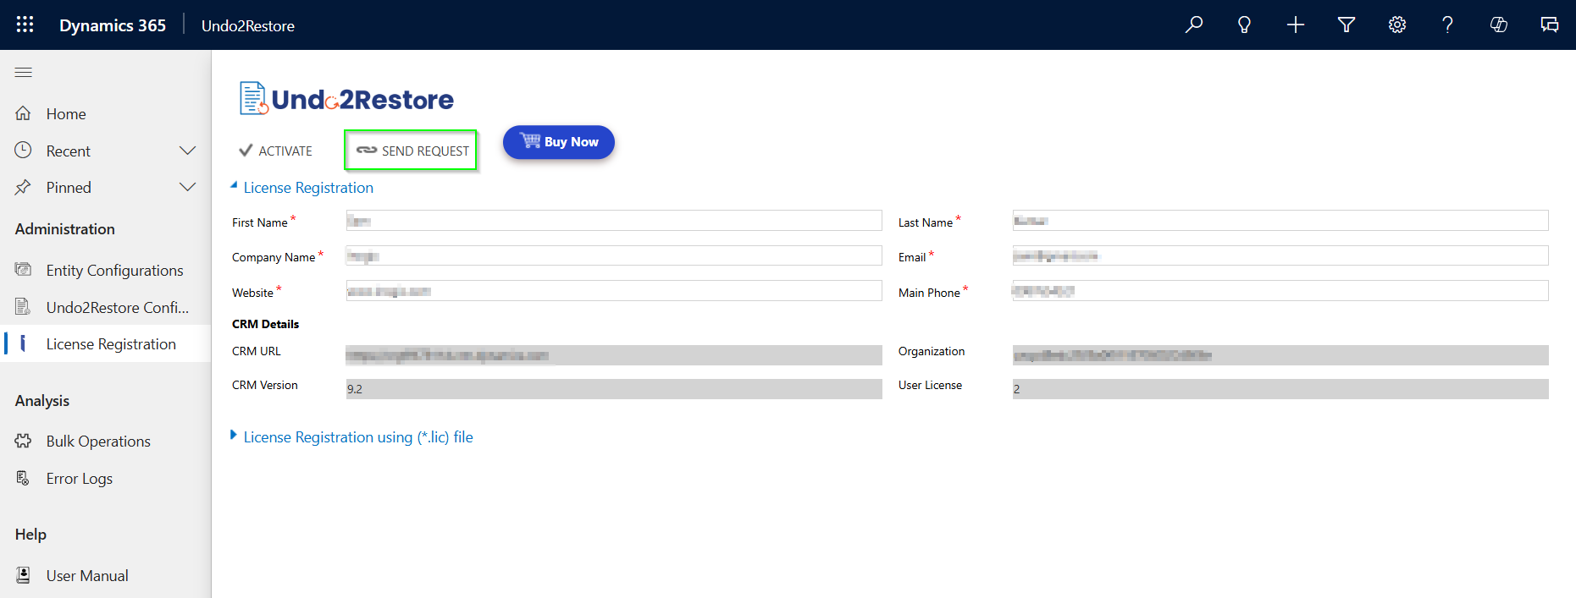Screen dimensions: 1576x598
Task: Open the advanced filter funnel icon
Action: (1346, 25)
